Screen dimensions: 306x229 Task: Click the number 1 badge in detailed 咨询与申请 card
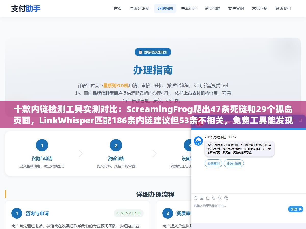(17, 213)
